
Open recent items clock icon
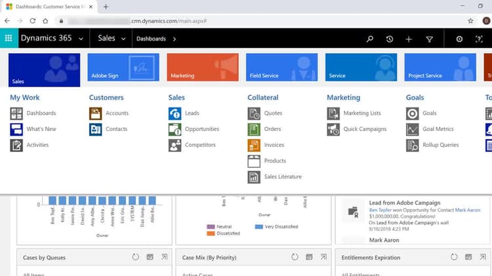click(x=390, y=39)
